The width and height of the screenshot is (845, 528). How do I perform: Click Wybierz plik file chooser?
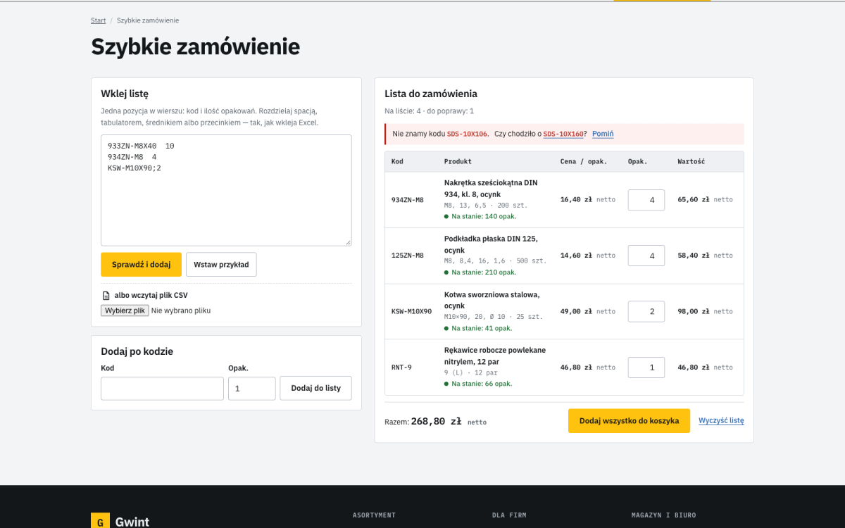[125, 310]
